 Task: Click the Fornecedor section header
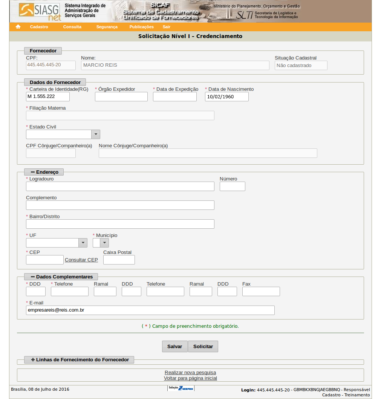43,50
